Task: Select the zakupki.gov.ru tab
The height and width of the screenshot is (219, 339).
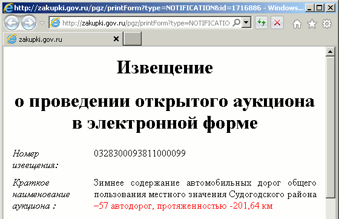Action: click(63, 39)
